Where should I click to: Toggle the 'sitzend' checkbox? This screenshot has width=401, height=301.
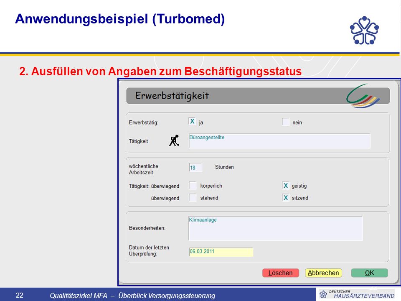[x=286, y=198]
